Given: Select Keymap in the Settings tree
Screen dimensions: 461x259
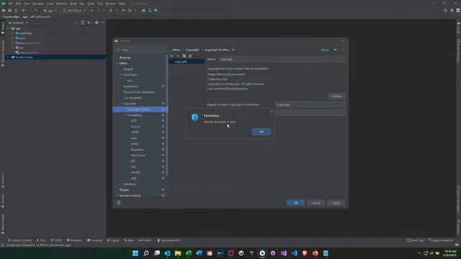Looking at the screenshot, I should [125, 58].
